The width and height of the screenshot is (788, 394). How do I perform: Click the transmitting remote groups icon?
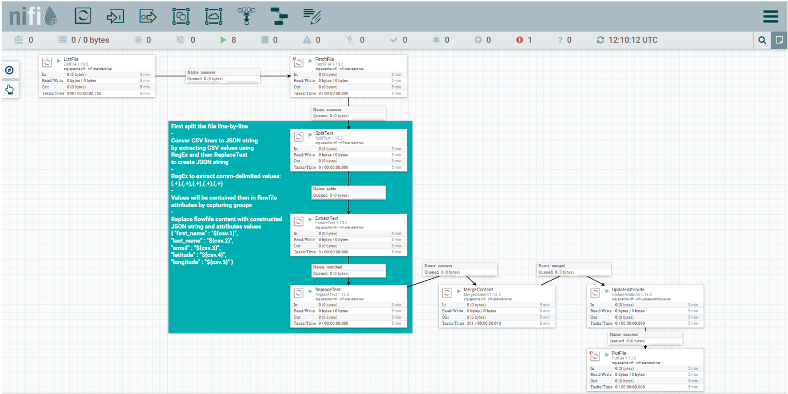138,40
